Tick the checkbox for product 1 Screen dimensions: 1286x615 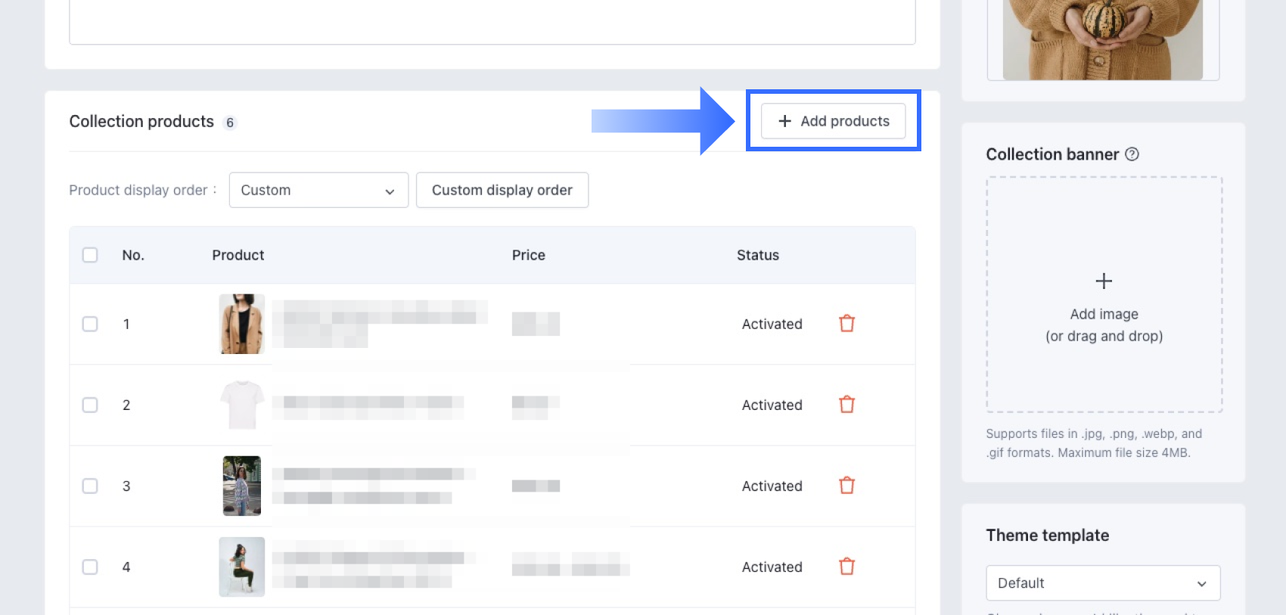pyautogui.click(x=90, y=324)
